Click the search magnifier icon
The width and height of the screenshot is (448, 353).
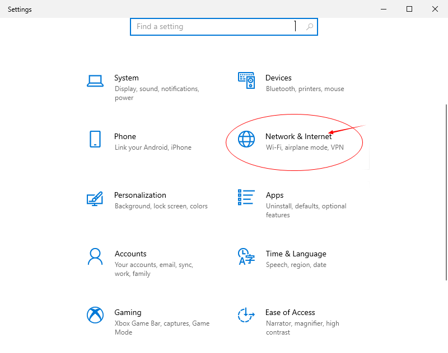coord(310,27)
